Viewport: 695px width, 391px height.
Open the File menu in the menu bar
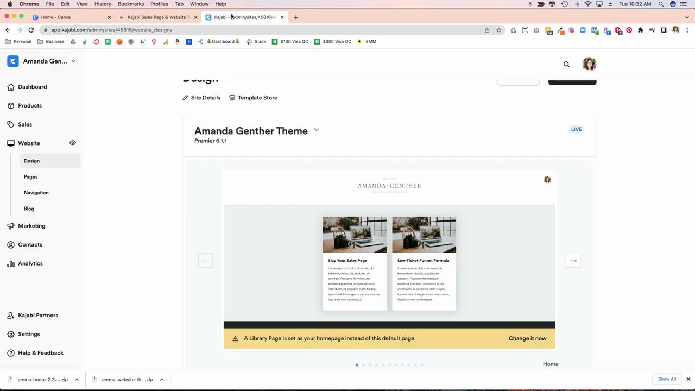click(x=50, y=4)
